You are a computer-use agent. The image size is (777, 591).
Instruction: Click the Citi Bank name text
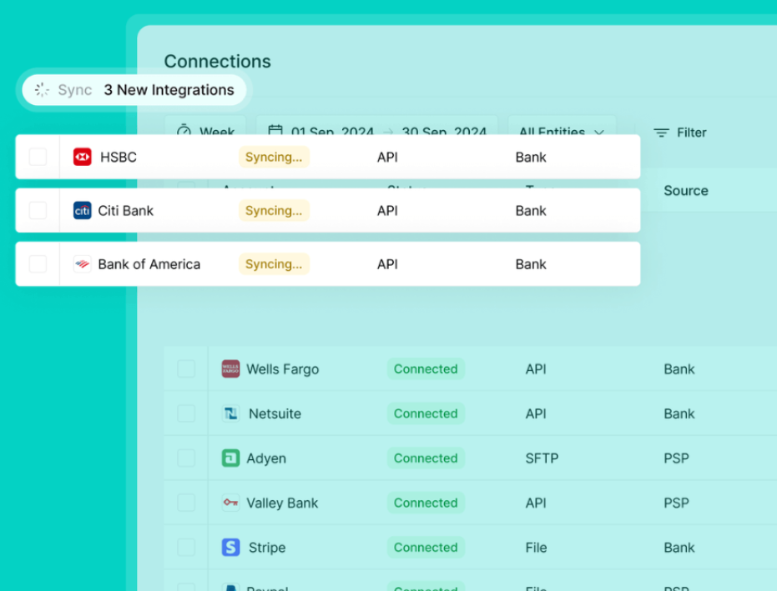126,210
